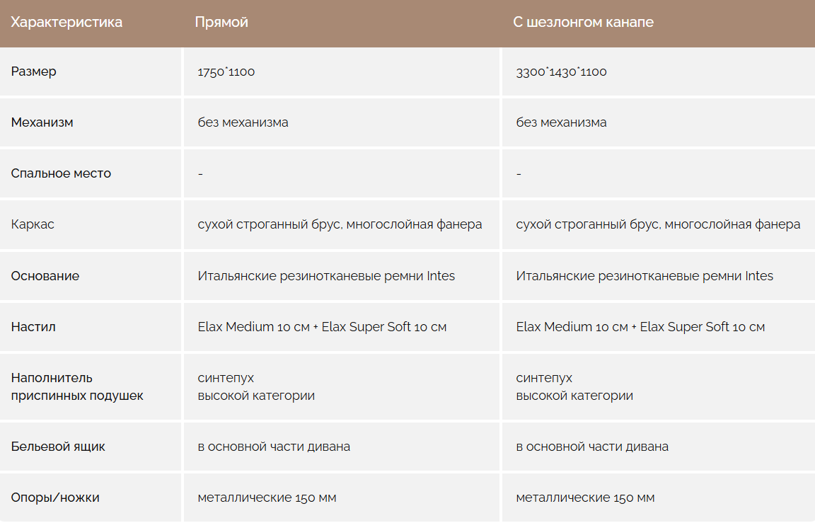This screenshot has width=815, height=523.
Task: Click the "Настил" row label
Action: tap(33, 327)
